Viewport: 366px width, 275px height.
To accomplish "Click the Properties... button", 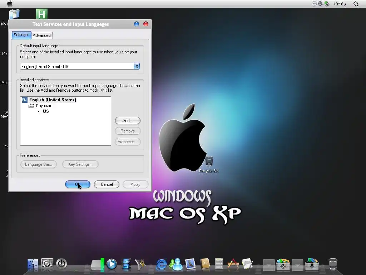I will [128, 142].
